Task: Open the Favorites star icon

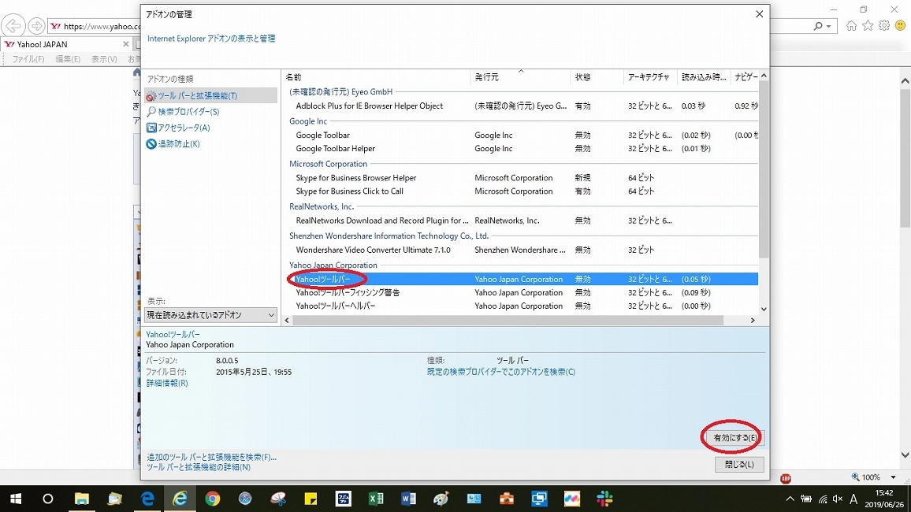Action: point(868,25)
